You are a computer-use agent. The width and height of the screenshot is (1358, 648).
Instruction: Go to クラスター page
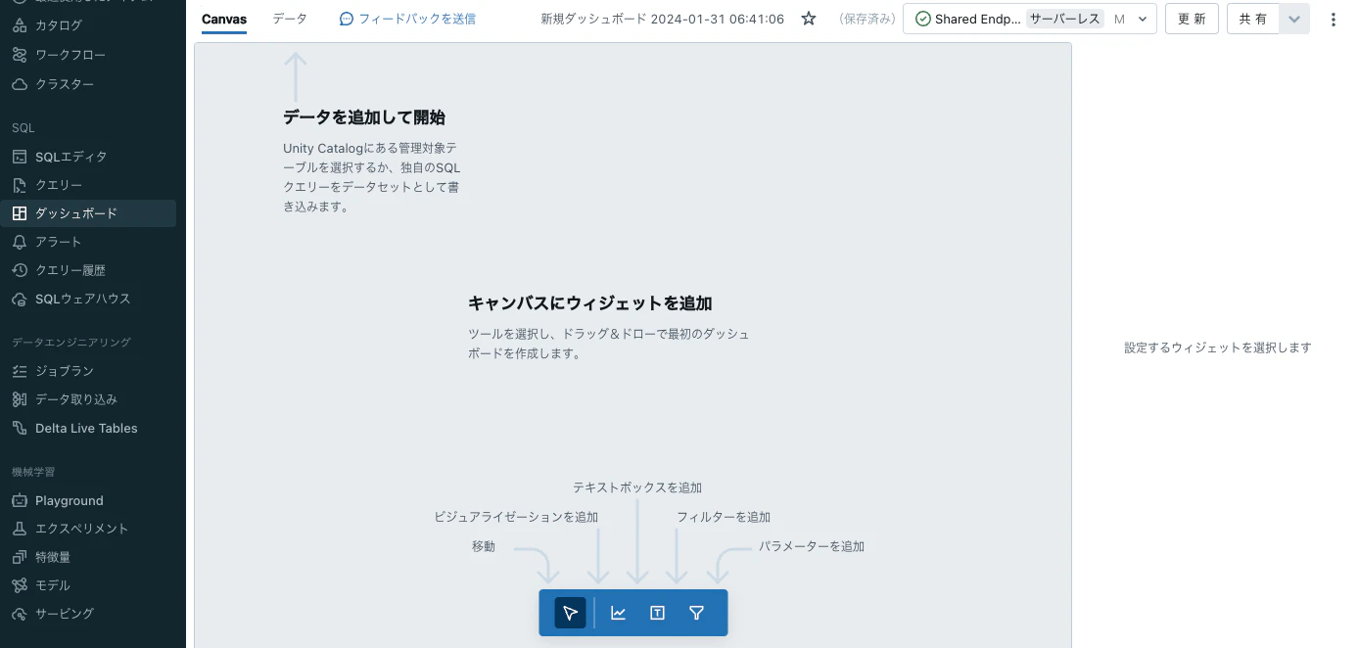click(65, 84)
